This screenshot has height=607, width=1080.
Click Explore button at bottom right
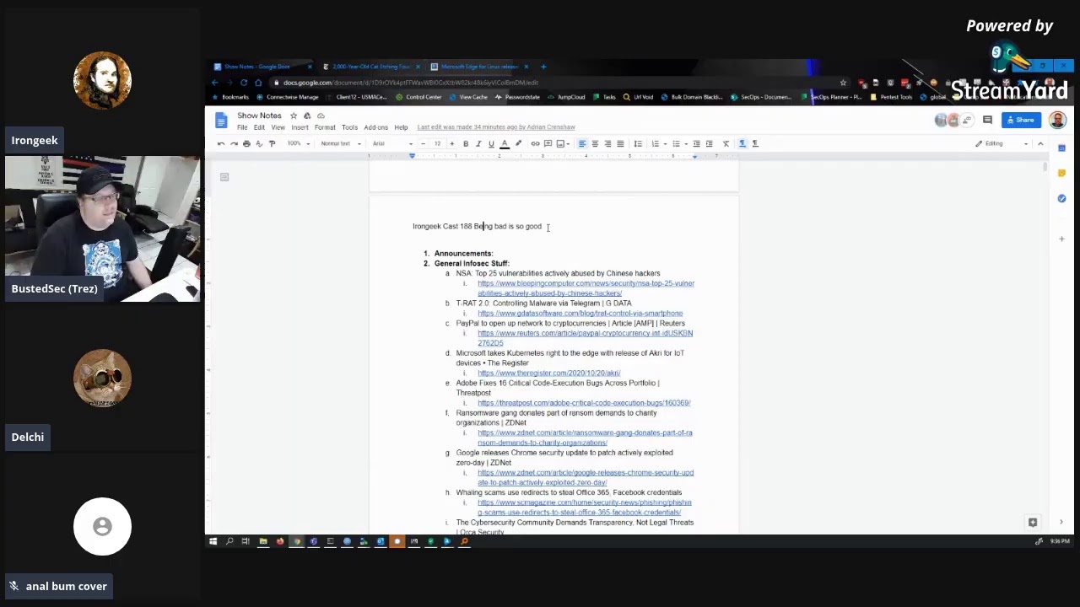1033,522
